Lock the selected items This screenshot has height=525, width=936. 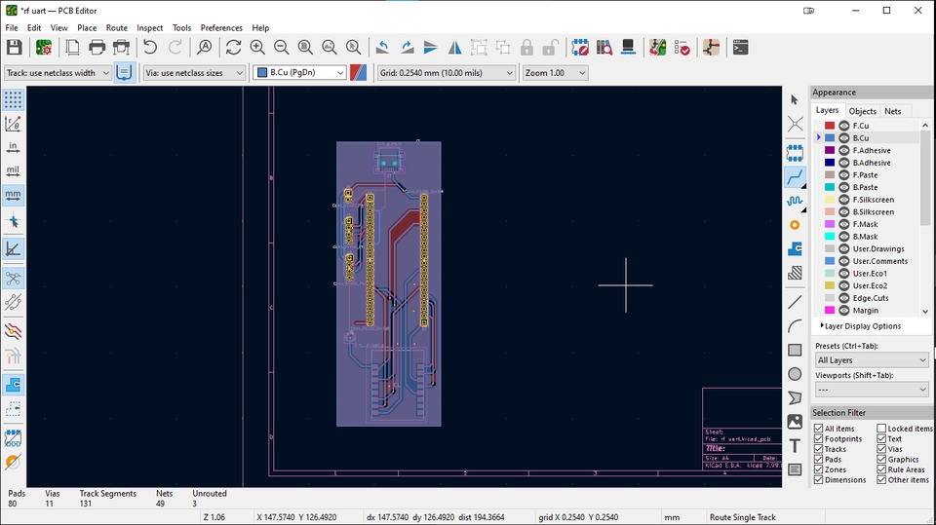pos(526,47)
